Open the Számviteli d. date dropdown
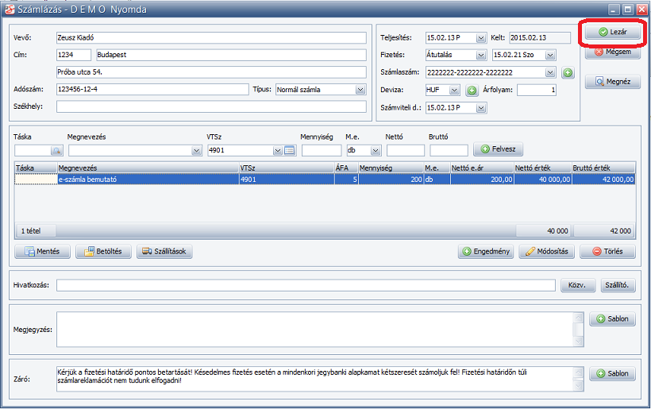Image resolution: width=651 pixels, height=409 pixels. (481, 108)
